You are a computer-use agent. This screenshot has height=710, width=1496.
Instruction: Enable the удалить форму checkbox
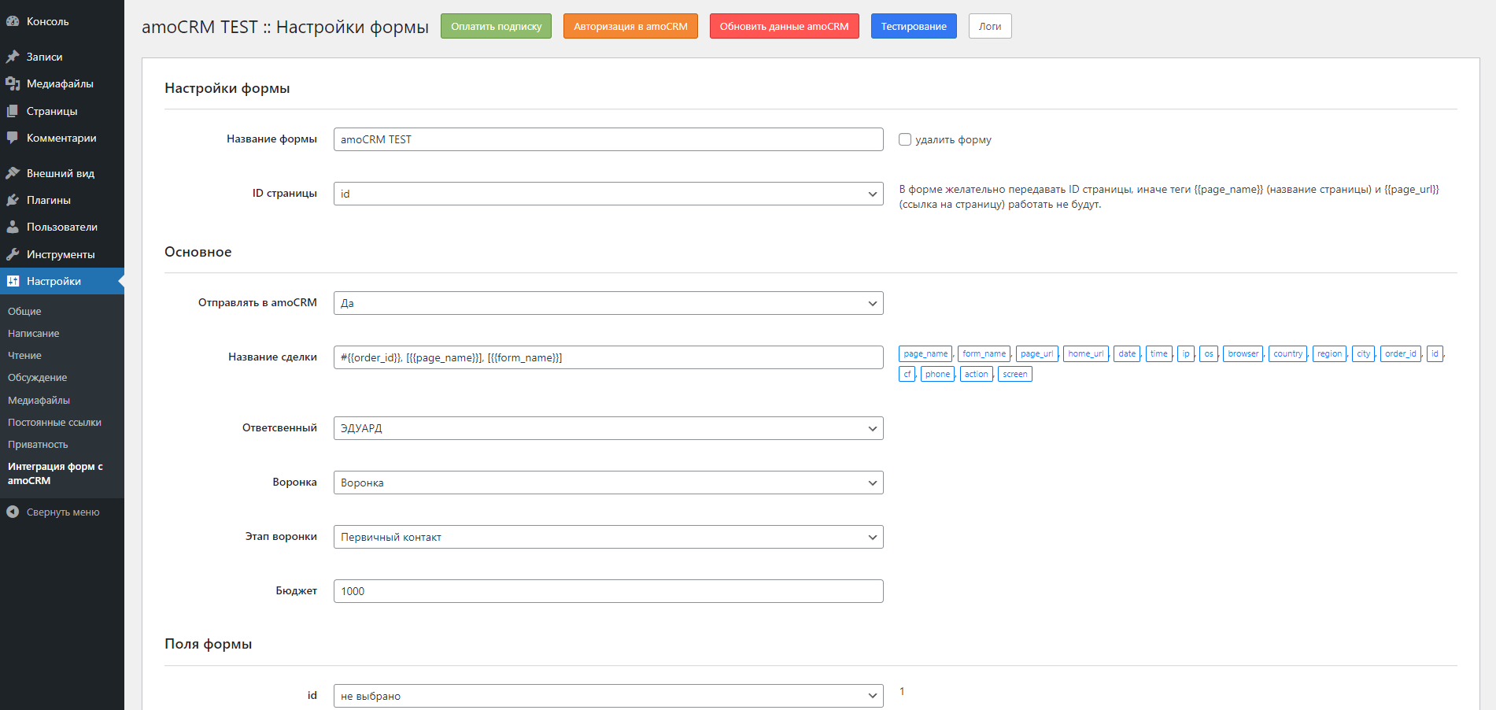tap(904, 139)
